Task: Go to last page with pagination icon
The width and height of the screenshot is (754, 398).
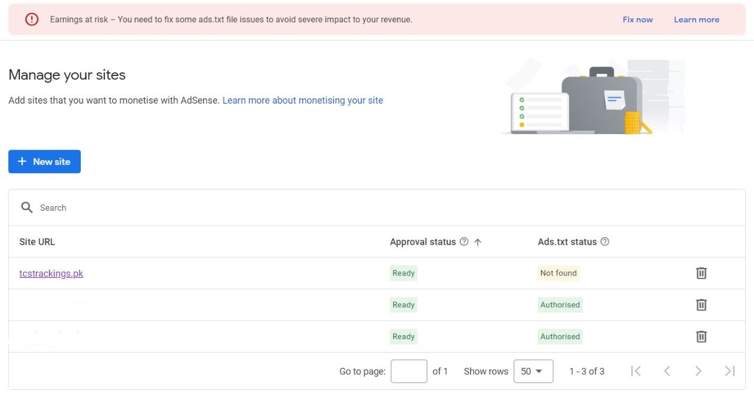Action: click(x=730, y=371)
